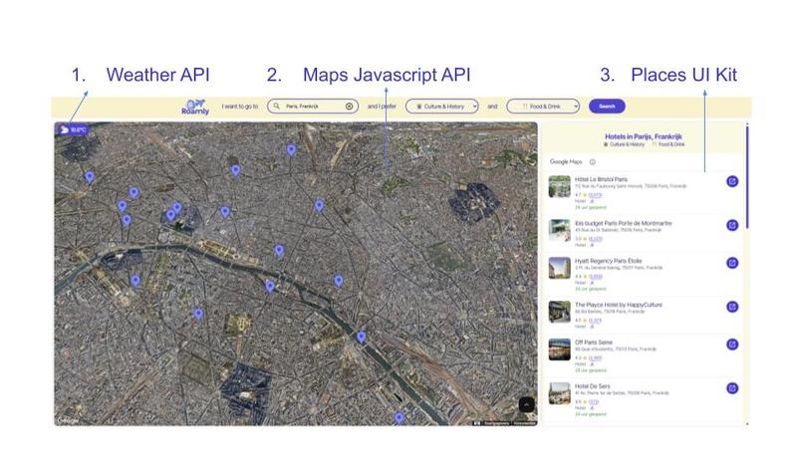This screenshot has height=451, width=803.
Task: Click the Google Maps attribution label in panel
Action: click(566, 161)
